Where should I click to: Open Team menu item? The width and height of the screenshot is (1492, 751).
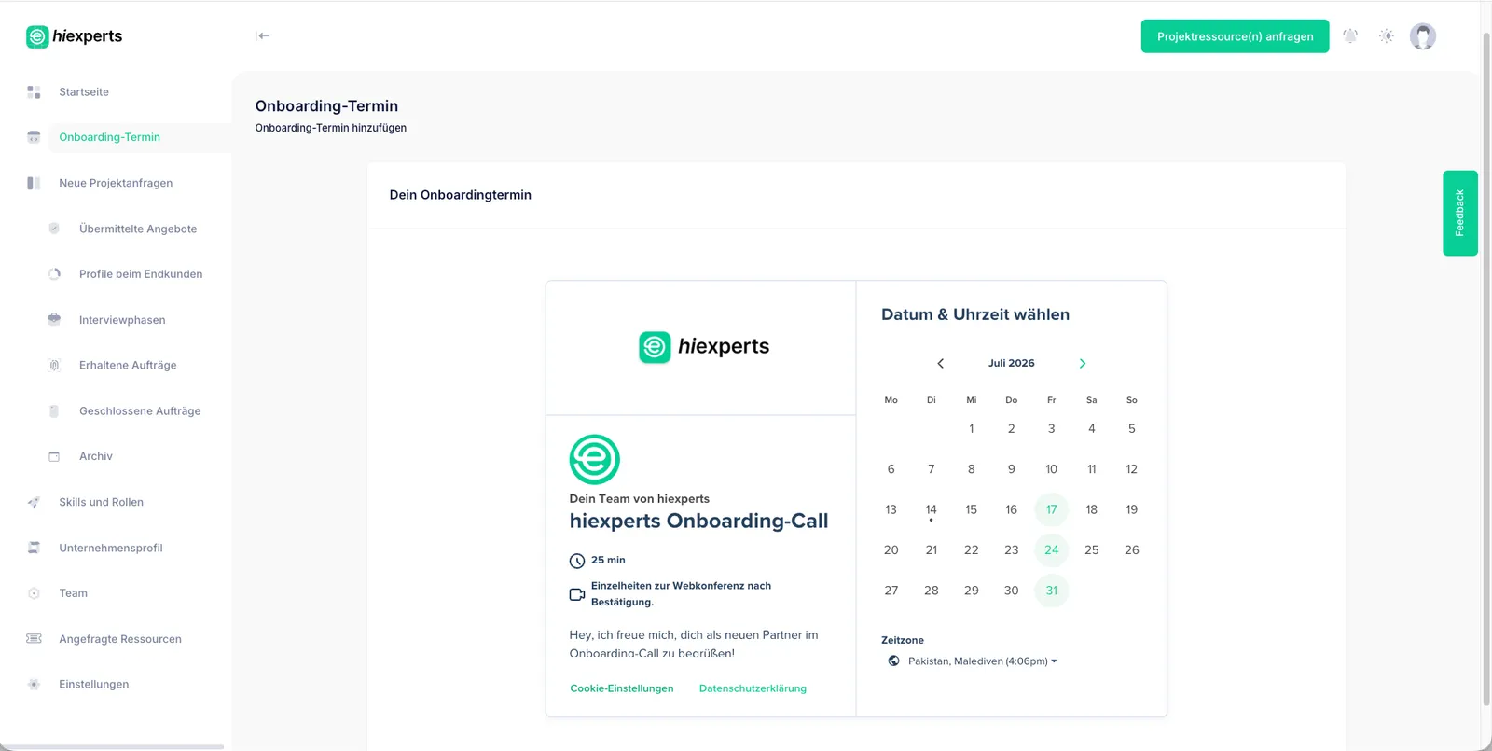73,593
